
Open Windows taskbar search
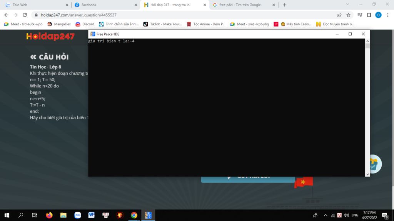tap(21, 215)
